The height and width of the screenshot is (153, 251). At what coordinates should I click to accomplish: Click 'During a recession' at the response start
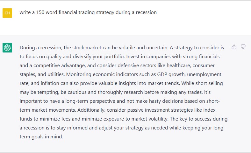pyautogui.click(x=40, y=48)
